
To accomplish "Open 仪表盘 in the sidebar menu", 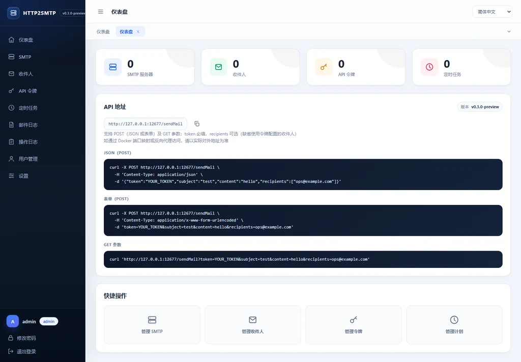I will pyautogui.click(x=43, y=40).
